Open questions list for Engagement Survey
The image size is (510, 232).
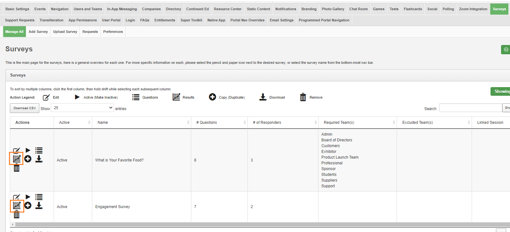pyautogui.click(x=39, y=197)
